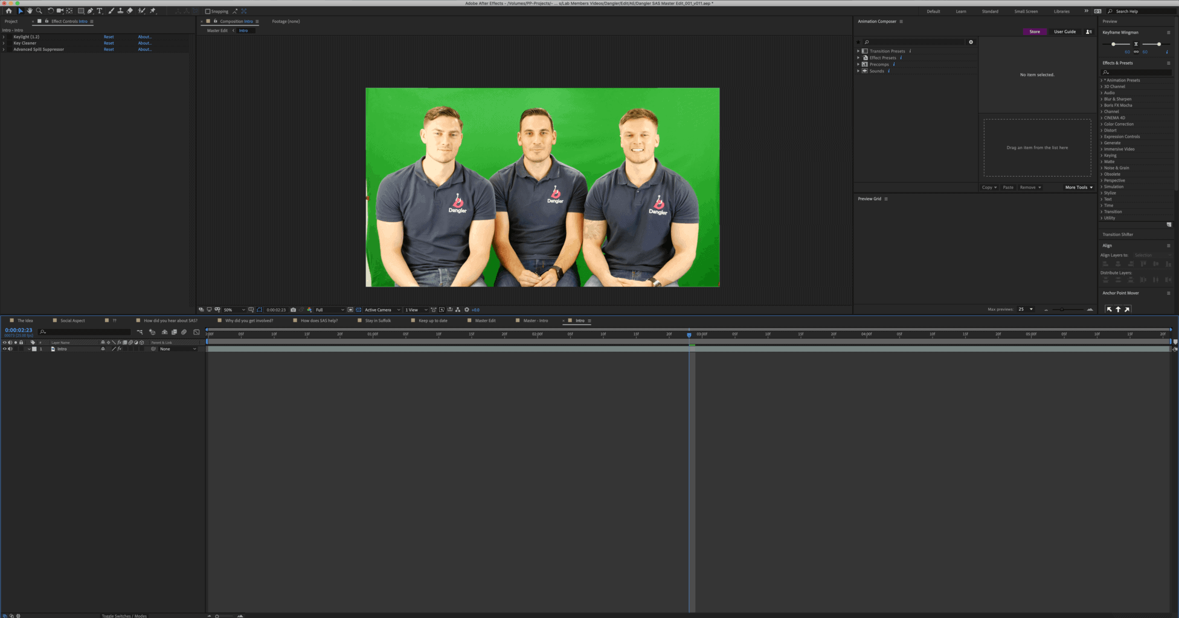The height and width of the screenshot is (618, 1179).
Task: Select the Type tool
Action: [100, 11]
